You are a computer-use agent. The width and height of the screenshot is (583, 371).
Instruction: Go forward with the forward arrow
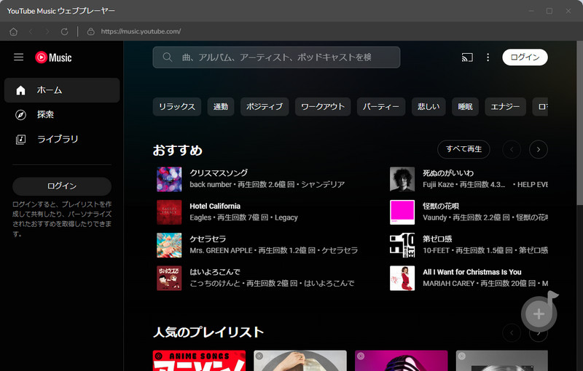47,31
